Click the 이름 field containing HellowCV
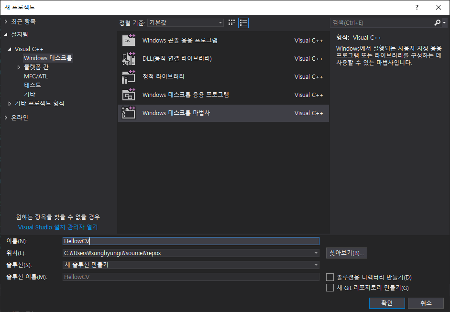Screen dimensions: 450x312 point(191,241)
